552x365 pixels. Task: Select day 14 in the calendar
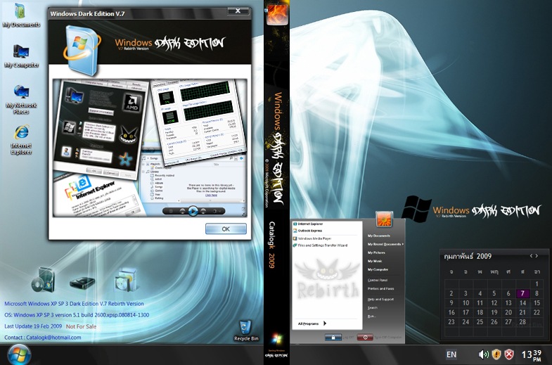click(522, 302)
